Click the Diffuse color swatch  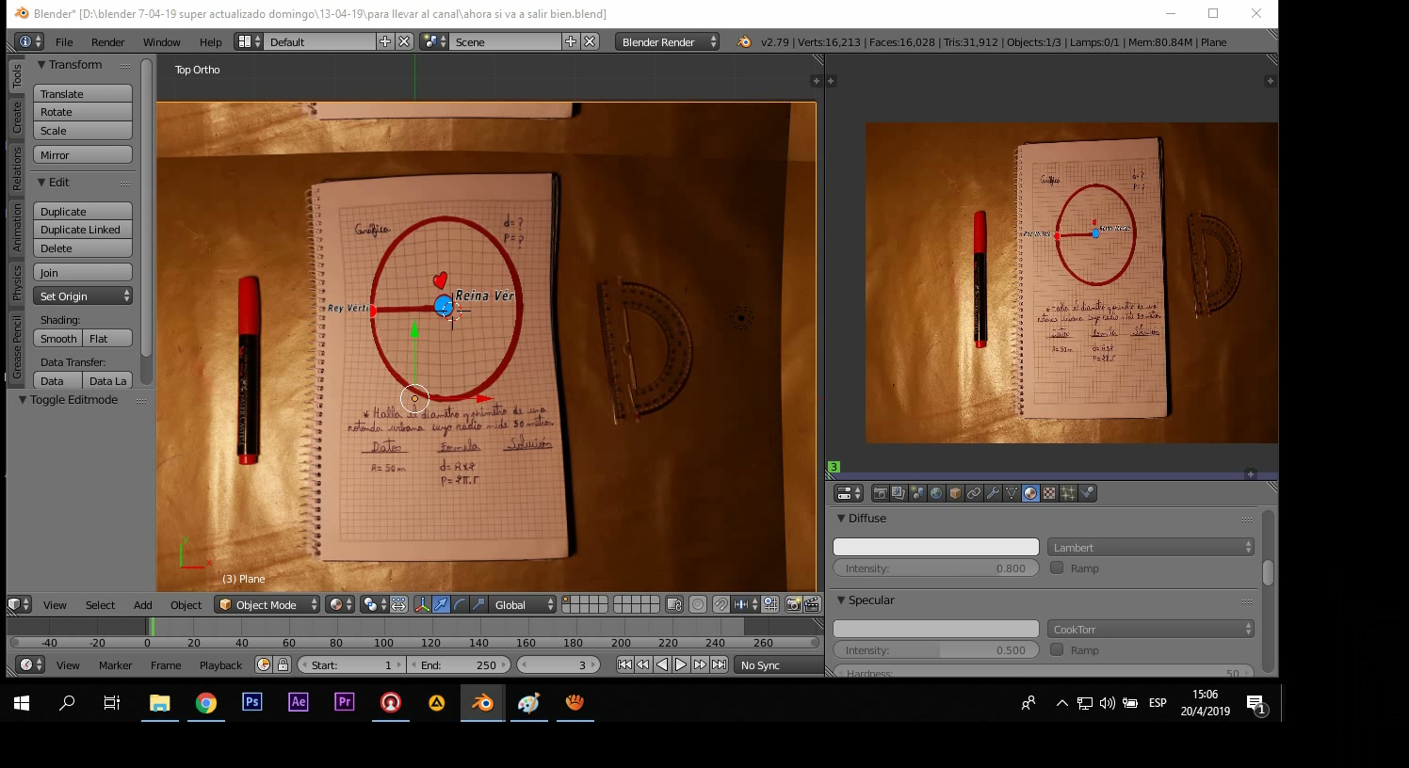pyautogui.click(x=935, y=548)
